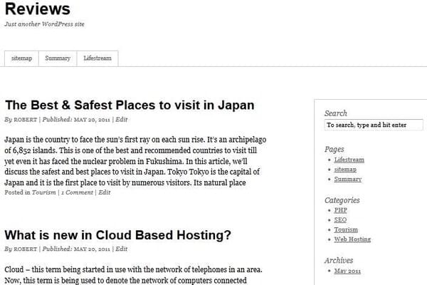Click the 'Search' sidebar heading
This screenshot has height=285, width=427.
click(x=336, y=113)
